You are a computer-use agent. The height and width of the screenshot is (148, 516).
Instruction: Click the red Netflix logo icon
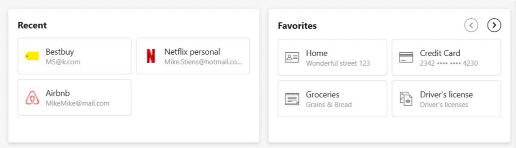click(x=151, y=56)
